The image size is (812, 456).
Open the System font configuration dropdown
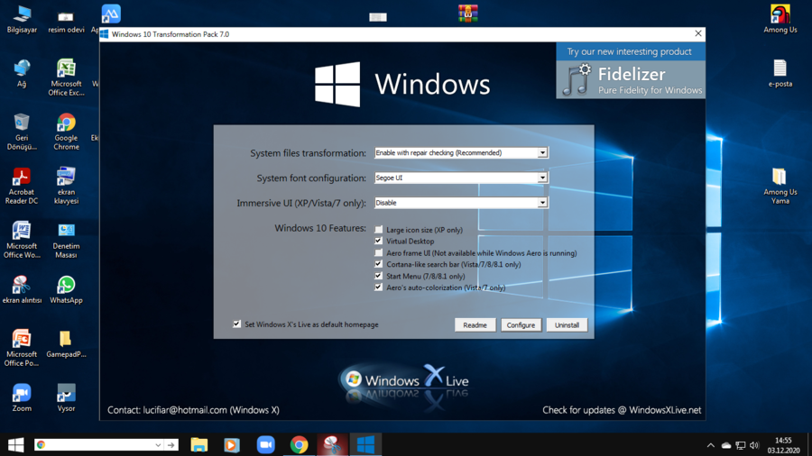542,178
